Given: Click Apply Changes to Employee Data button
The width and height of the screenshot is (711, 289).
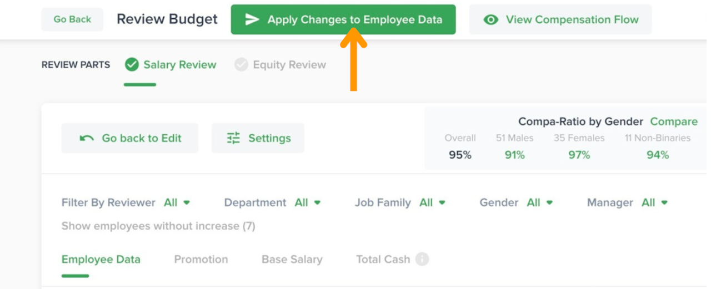Looking at the screenshot, I should (343, 20).
